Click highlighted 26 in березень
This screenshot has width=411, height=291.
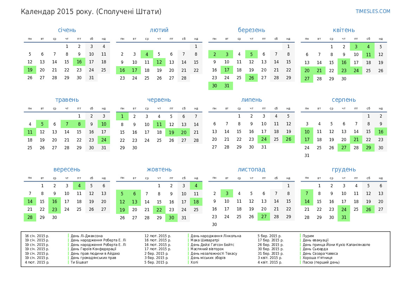click(x=251, y=78)
